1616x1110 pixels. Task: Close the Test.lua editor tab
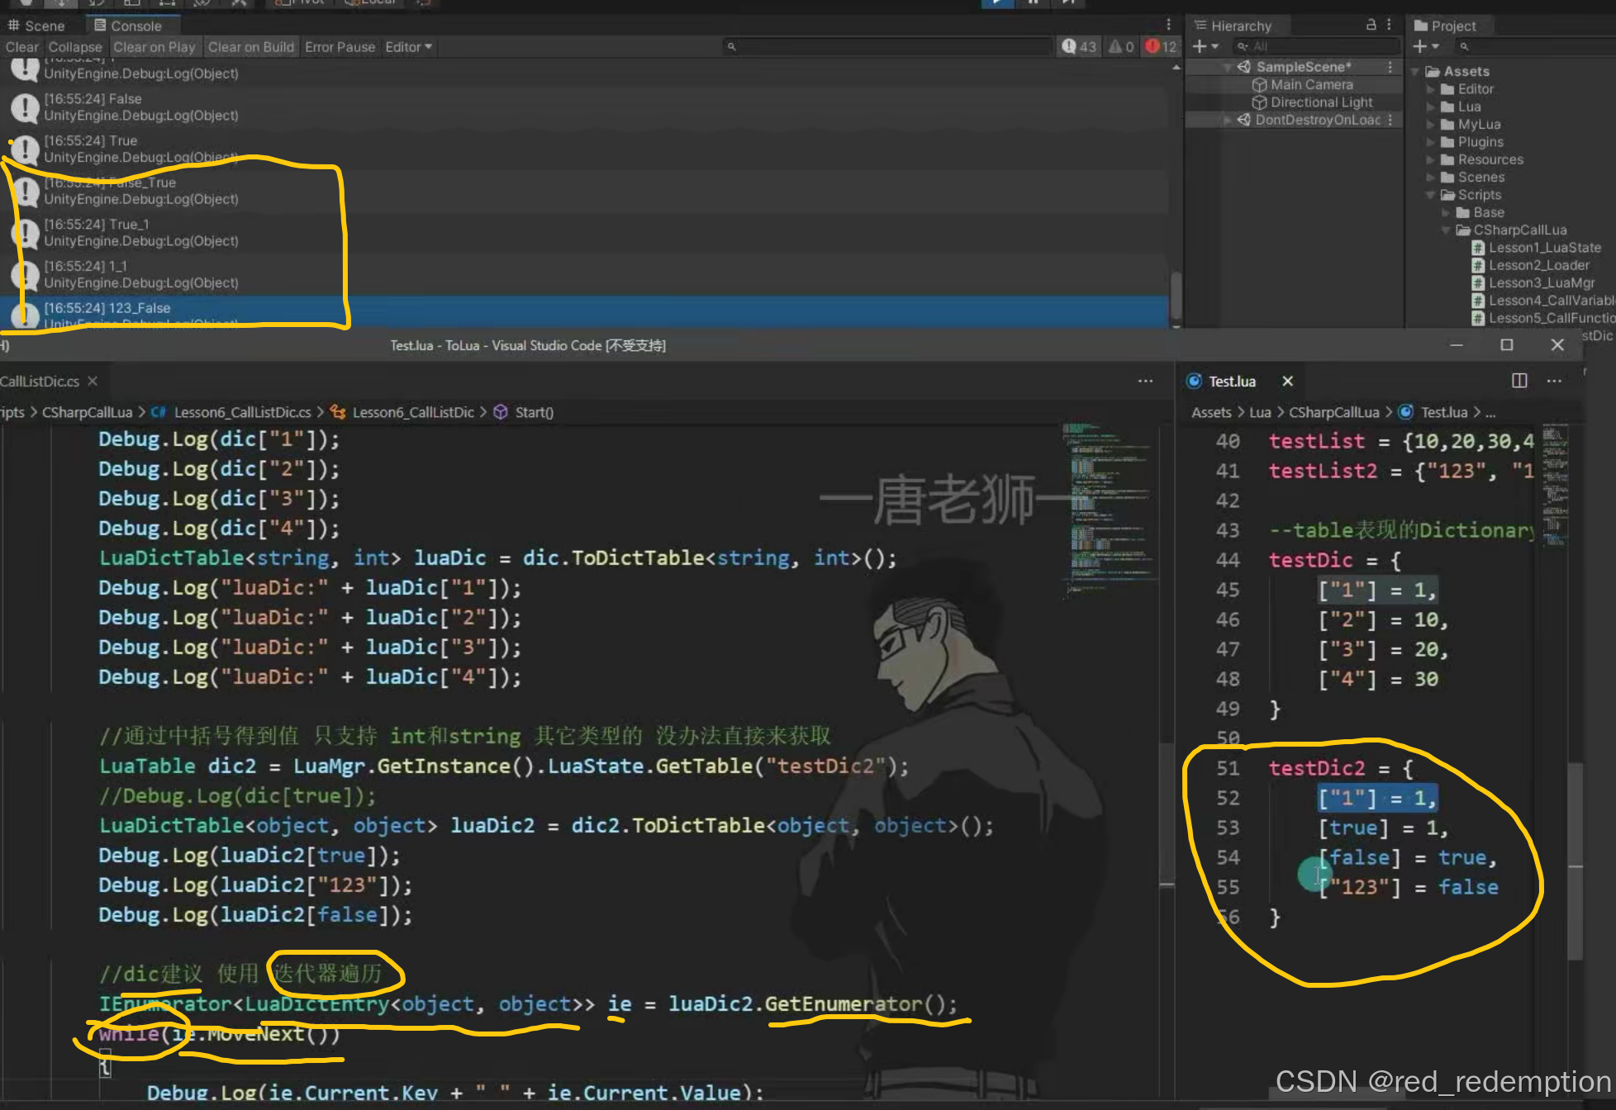pyautogui.click(x=1287, y=381)
